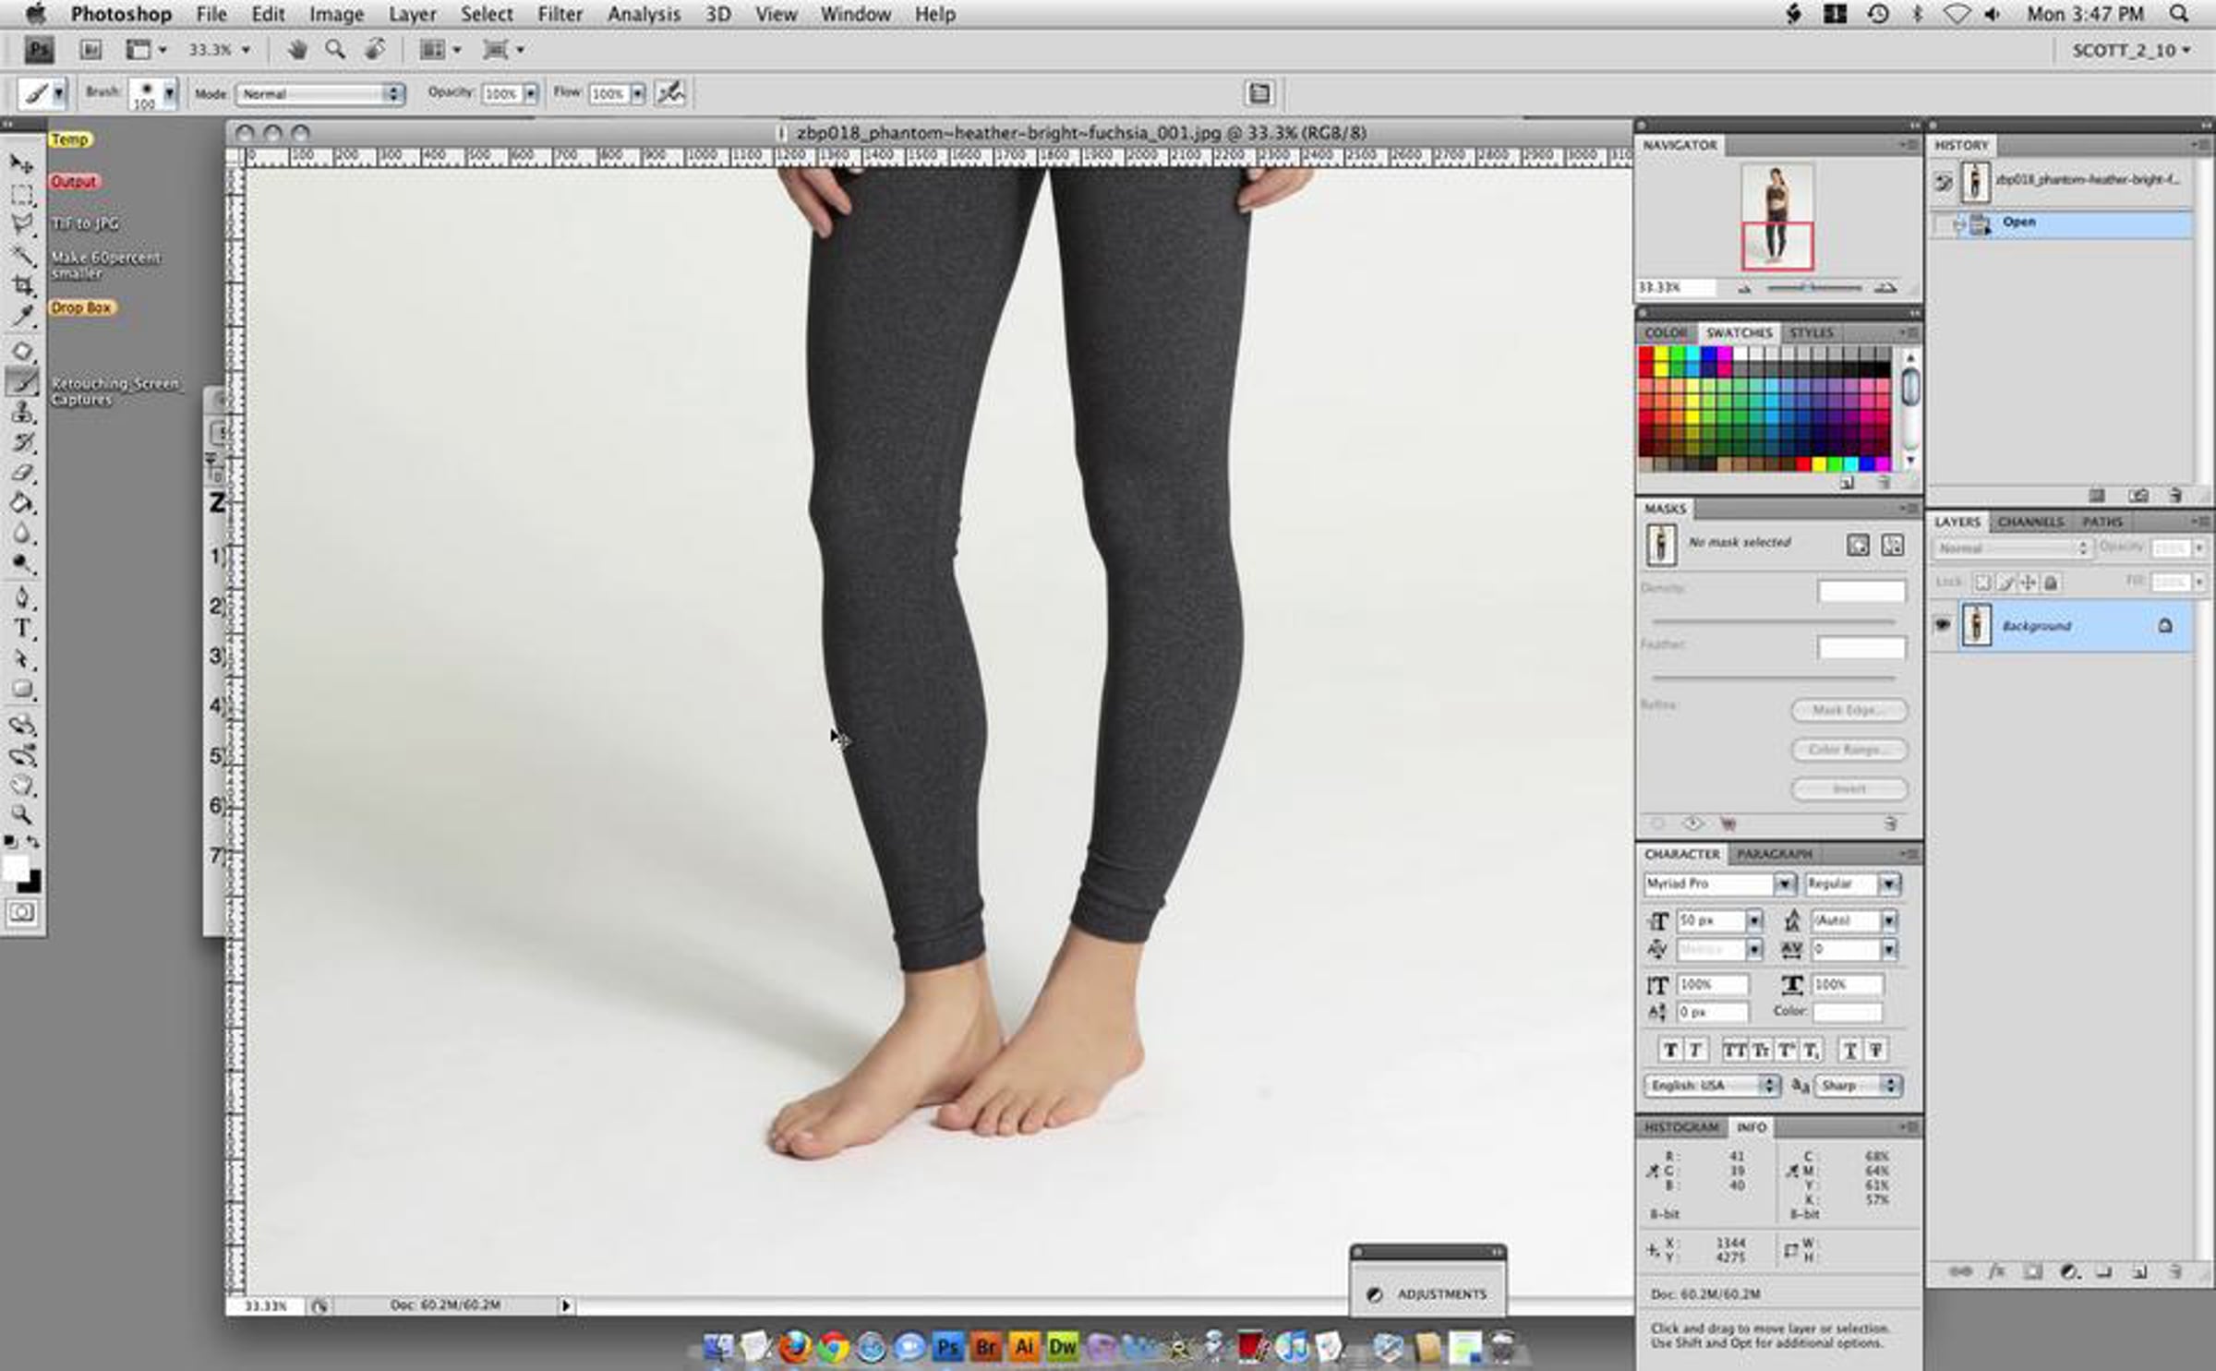Toggle airbrush mode in options bar
This screenshot has width=2216, height=1371.
pos(671,93)
